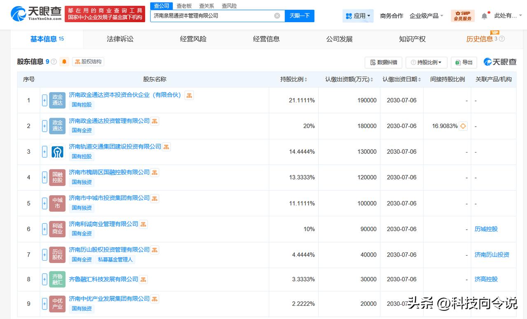
Task: Open 齐鲁融汇科技发展有限公司 company link
Action: 103,279
